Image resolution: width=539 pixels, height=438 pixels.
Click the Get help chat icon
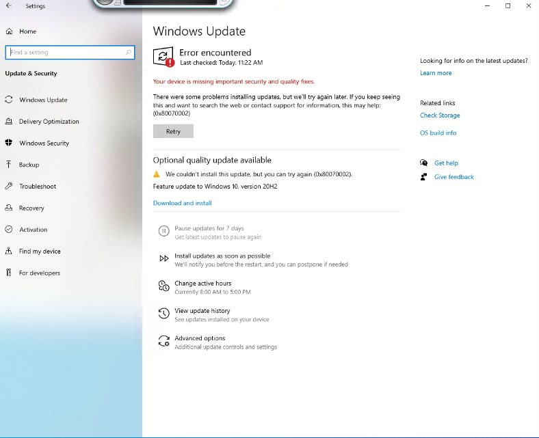pyautogui.click(x=424, y=163)
